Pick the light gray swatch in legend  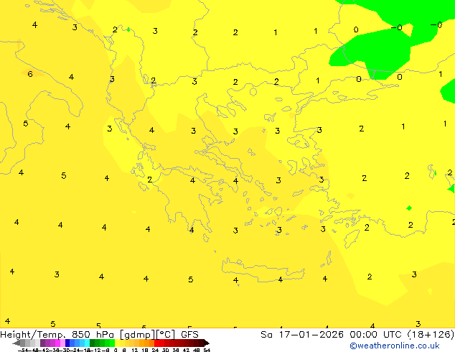click(37, 343)
